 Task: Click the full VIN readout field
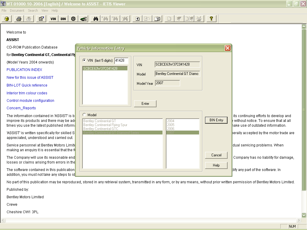(177, 64)
